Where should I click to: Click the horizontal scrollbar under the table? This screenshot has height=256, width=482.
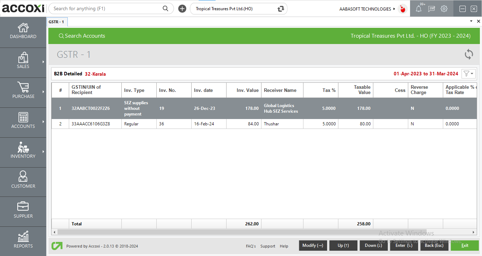(247, 232)
